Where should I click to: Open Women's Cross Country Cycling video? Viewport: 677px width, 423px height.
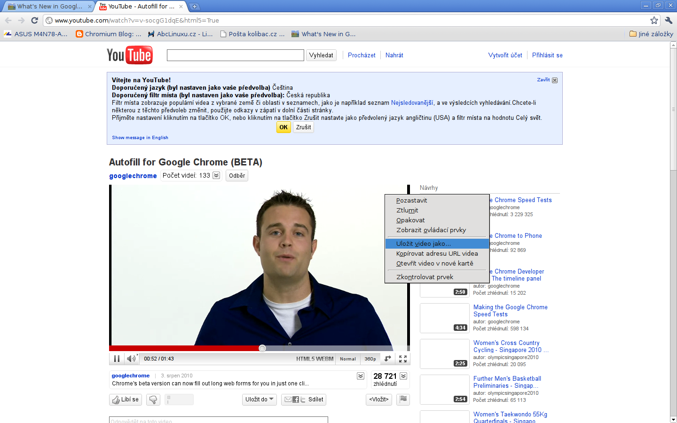[x=511, y=346]
